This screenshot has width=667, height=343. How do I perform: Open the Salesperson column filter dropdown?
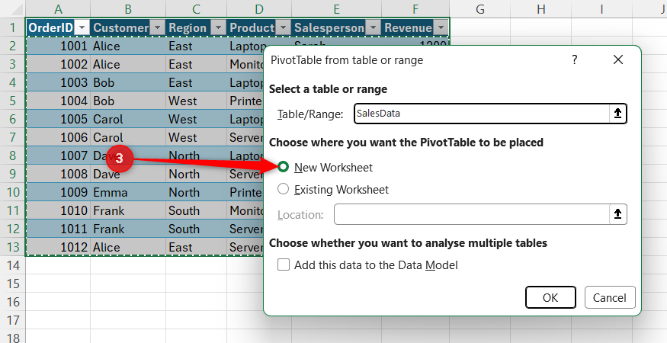[373, 28]
